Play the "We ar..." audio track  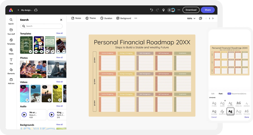[24, 114]
